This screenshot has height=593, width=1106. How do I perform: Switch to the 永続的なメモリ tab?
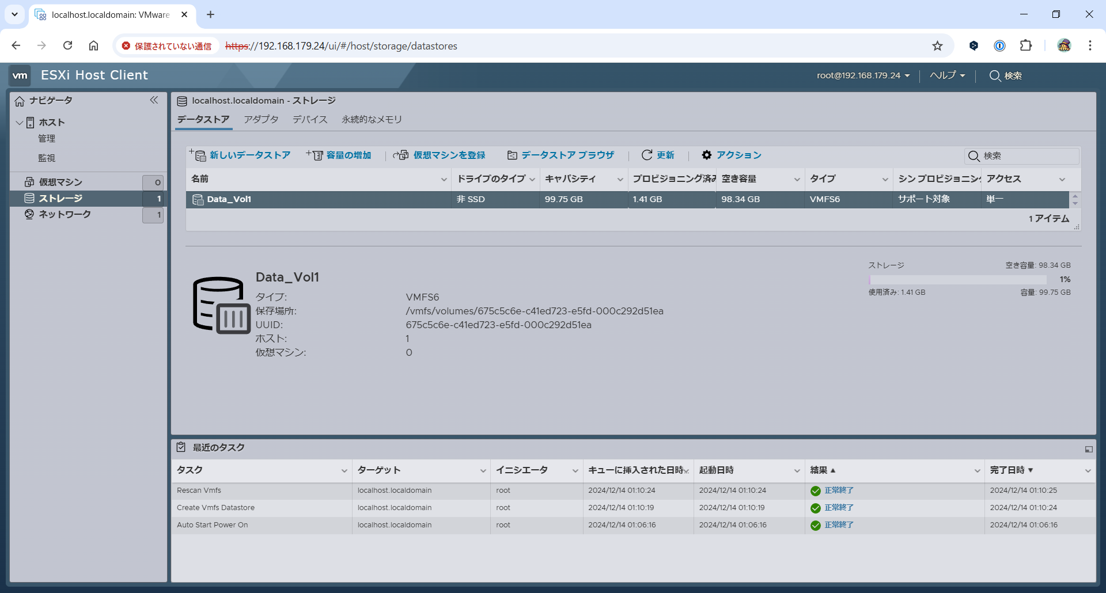tap(372, 120)
